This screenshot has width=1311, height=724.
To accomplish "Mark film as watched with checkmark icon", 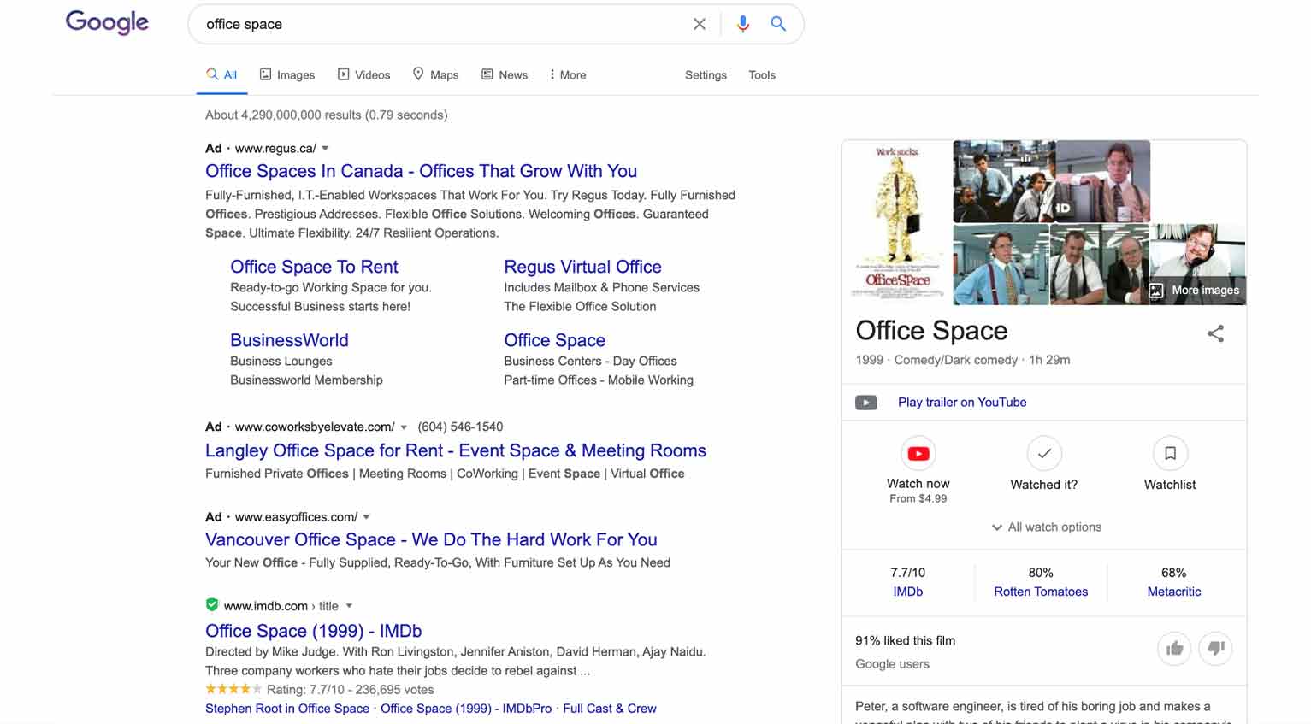I will tap(1044, 454).
